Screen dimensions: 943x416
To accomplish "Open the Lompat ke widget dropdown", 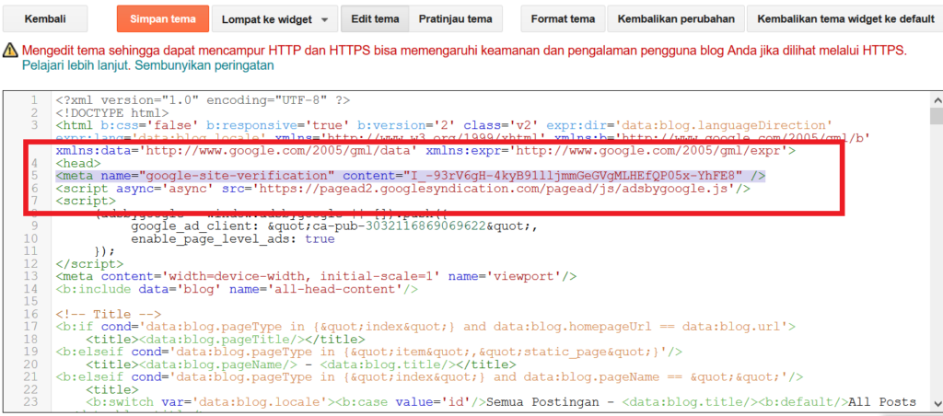I will (x=274, y=18).
